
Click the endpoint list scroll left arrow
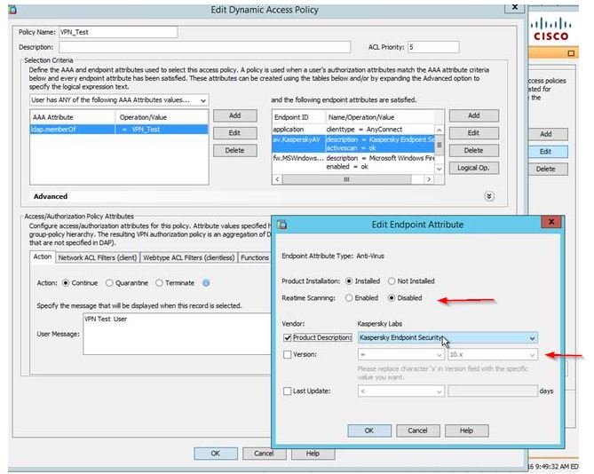(x=277, y=179)
